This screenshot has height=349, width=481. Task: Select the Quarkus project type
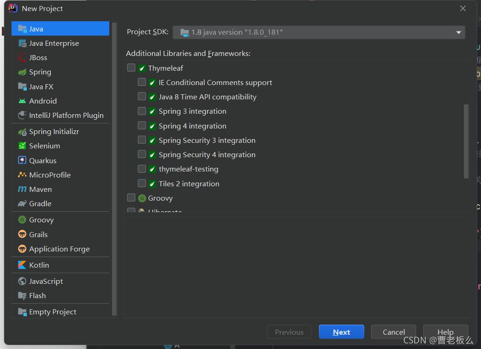click(x=61, y=160)
